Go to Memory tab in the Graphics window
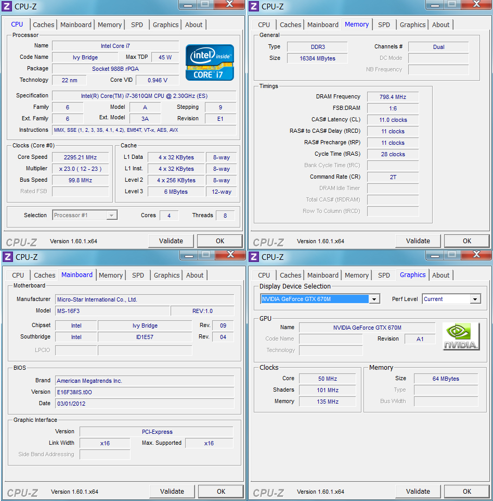493x501 pixels. click(356, 275)
